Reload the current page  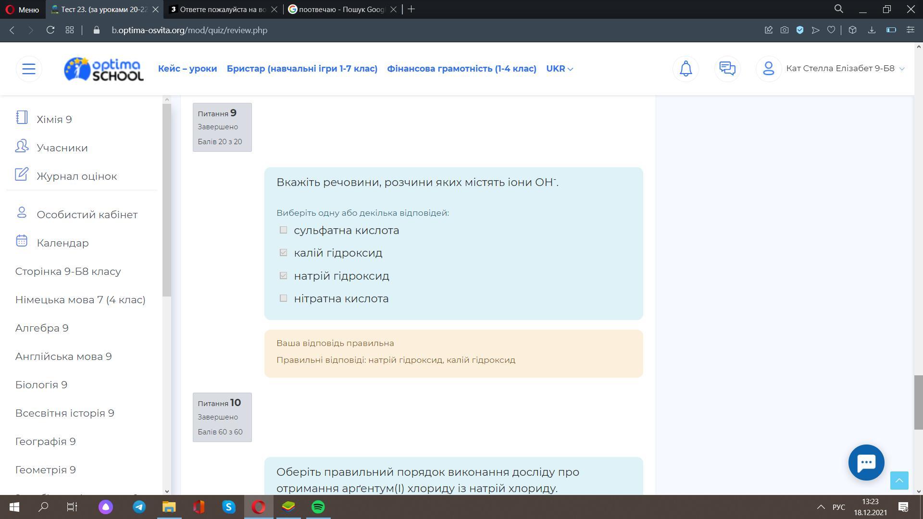click(x=50, y=30)
